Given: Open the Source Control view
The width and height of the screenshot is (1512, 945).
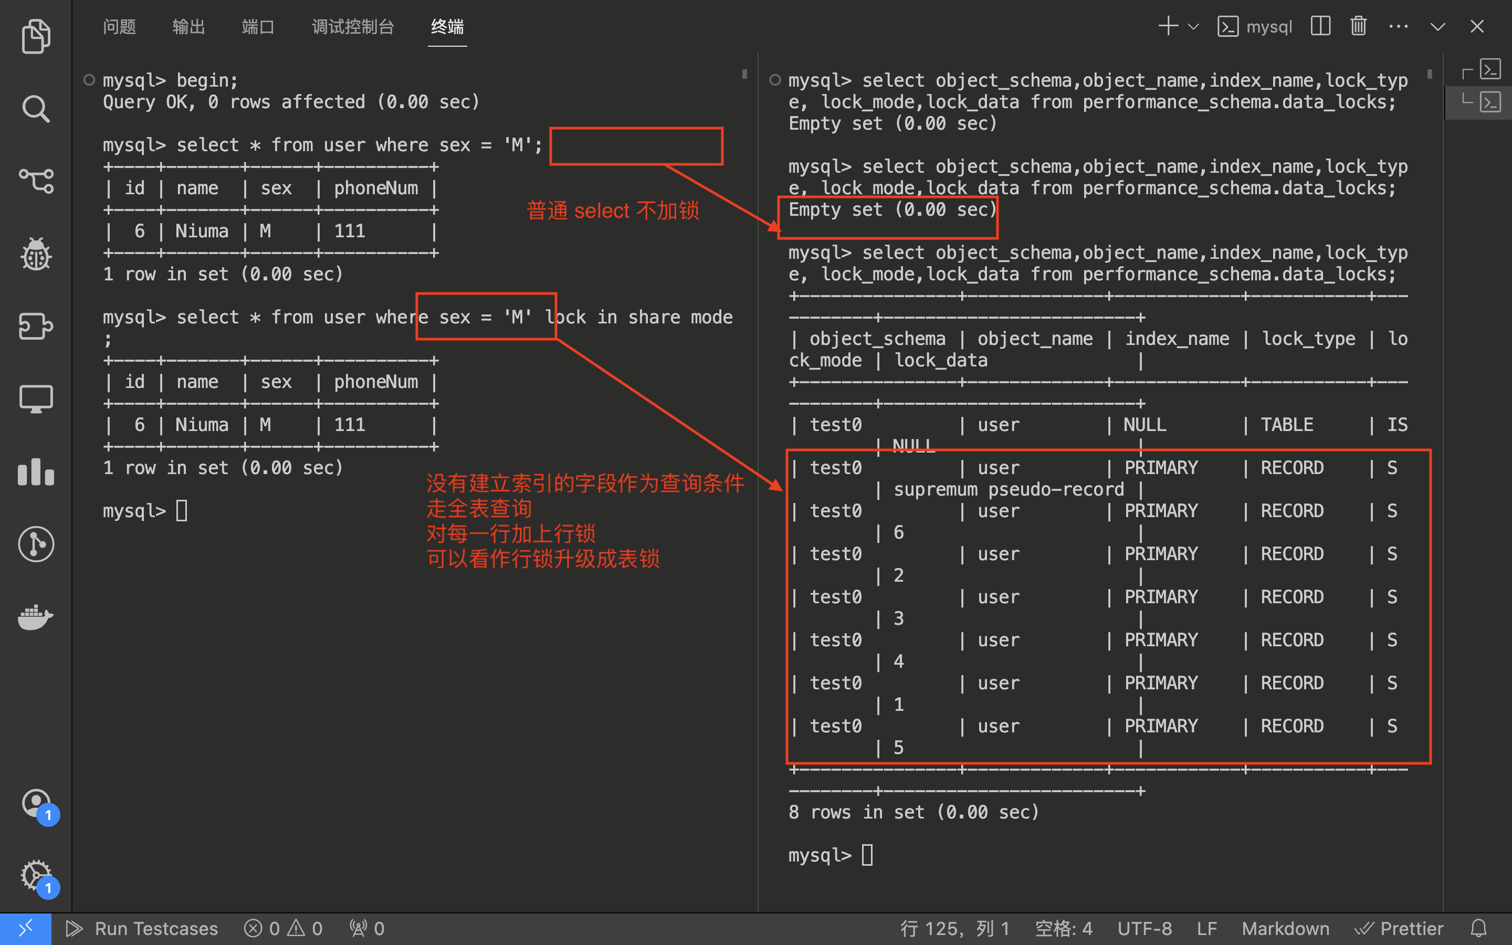Looking at the screenshot, I should pyautogui.click(x=36, y=181).
